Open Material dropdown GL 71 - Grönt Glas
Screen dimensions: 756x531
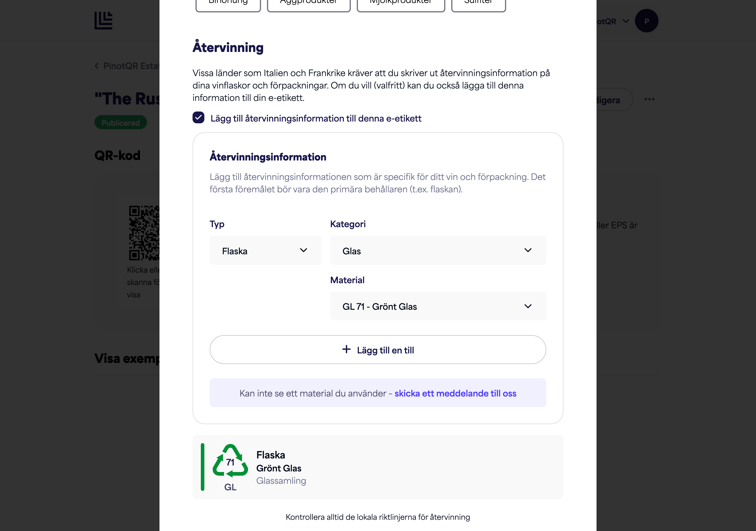(x=438, y=306)
